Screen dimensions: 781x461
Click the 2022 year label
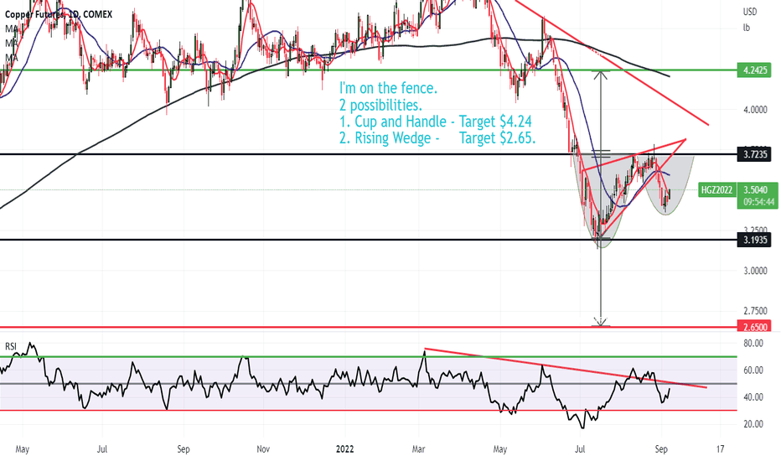coord(344,449)
